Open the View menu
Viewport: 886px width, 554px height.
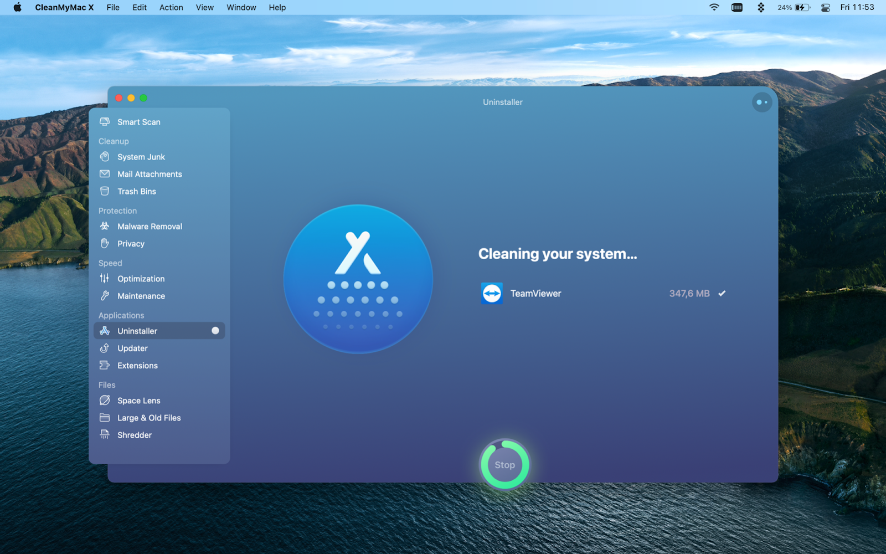pos(204,7)
